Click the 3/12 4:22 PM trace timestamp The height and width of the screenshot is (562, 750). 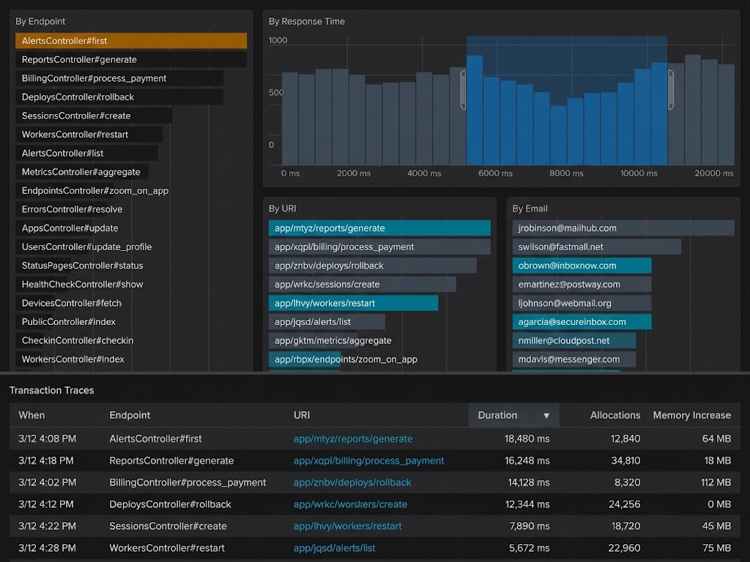47,526
